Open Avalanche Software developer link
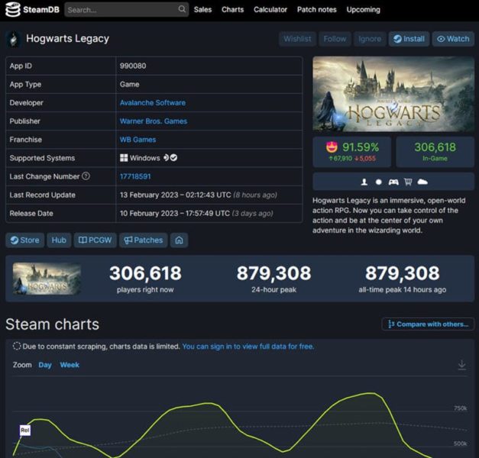Viewport: 479px width, 458px height. click(x=153, y=102)
